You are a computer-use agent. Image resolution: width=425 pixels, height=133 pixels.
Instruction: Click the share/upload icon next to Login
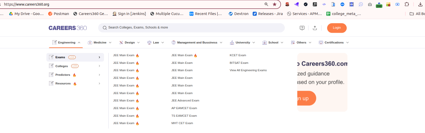315,28
